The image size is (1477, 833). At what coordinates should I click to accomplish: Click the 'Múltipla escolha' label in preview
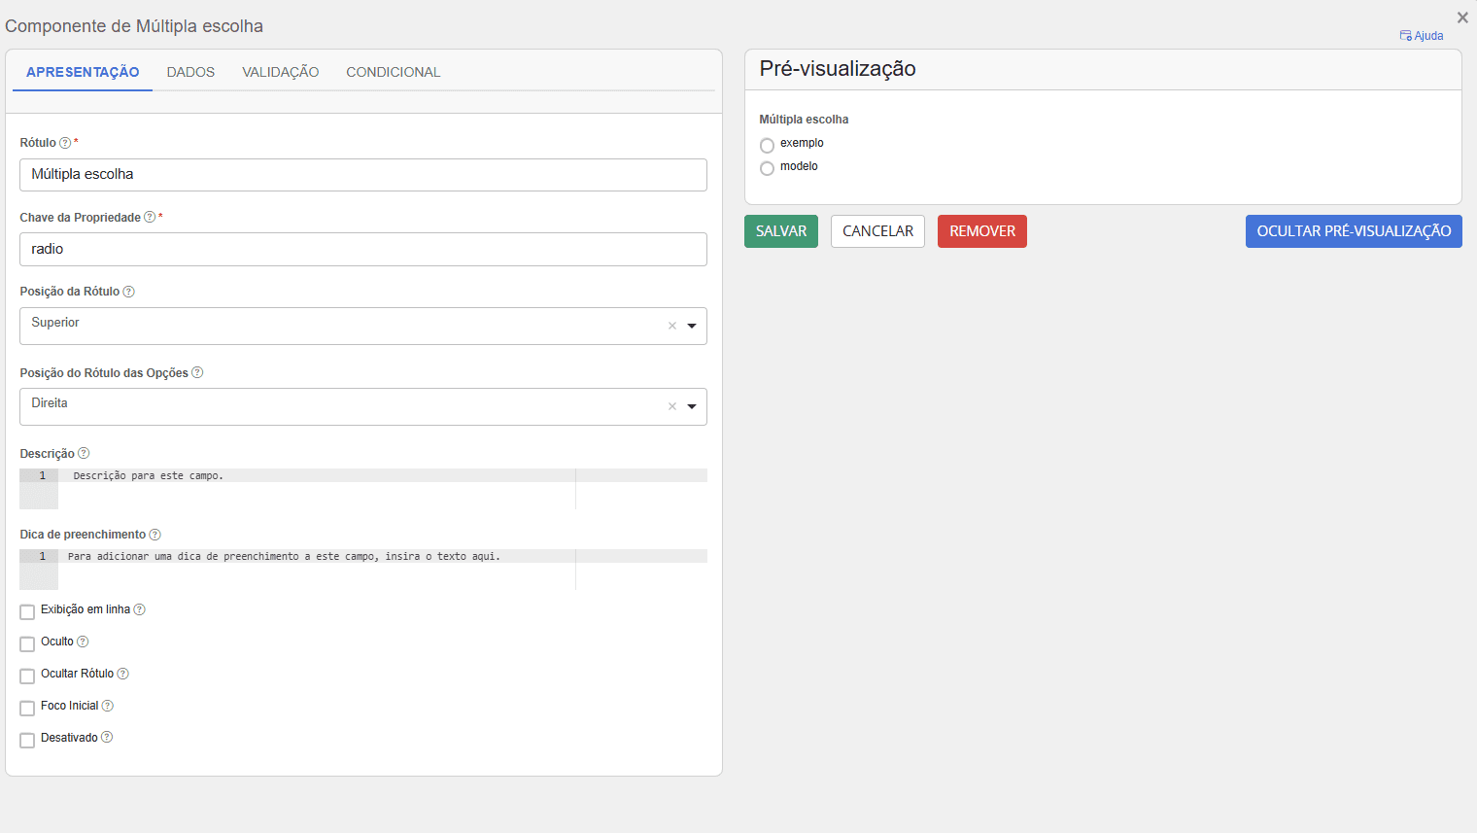(804, 120)
